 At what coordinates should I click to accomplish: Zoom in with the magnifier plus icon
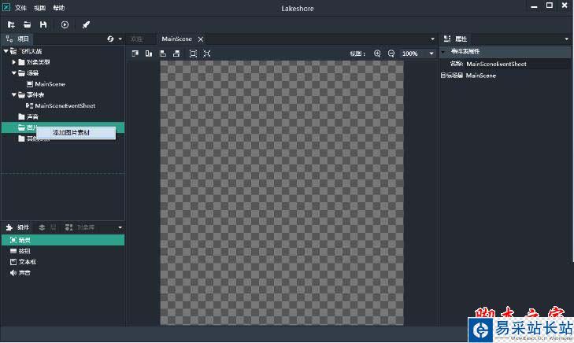[x=377, y=53]
